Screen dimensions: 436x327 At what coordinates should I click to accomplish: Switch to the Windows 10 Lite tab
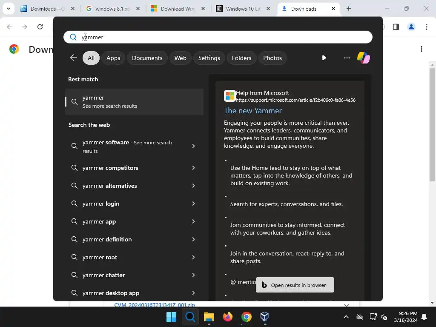pyautogui.click(x=243, y=9)
